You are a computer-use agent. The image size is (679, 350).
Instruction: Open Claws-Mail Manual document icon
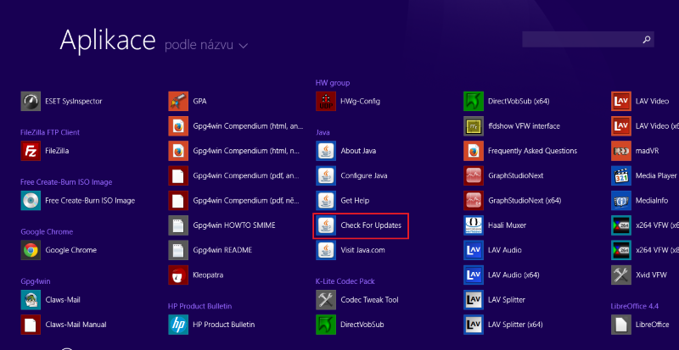pos(31,325)
